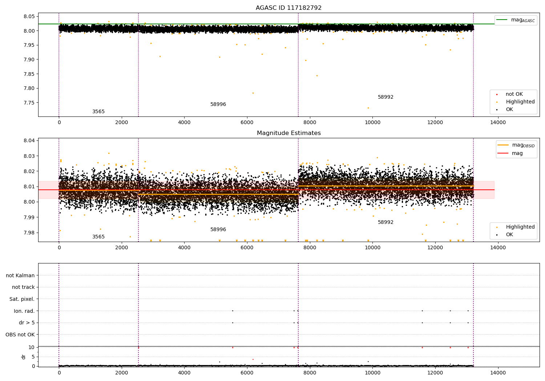Click the 'Magnitude Estimates' plot title
This screenshot has height=381, width=545.
pos(288,133)
